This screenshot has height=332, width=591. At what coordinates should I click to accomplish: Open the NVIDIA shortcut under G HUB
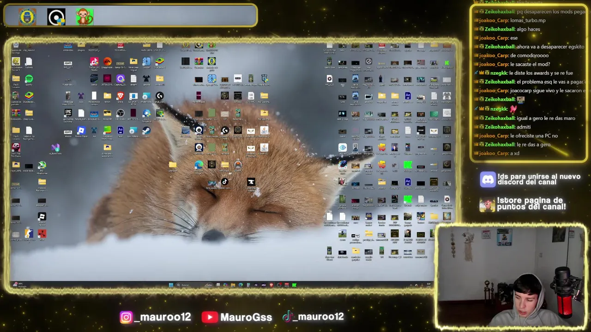pos(159,113)
